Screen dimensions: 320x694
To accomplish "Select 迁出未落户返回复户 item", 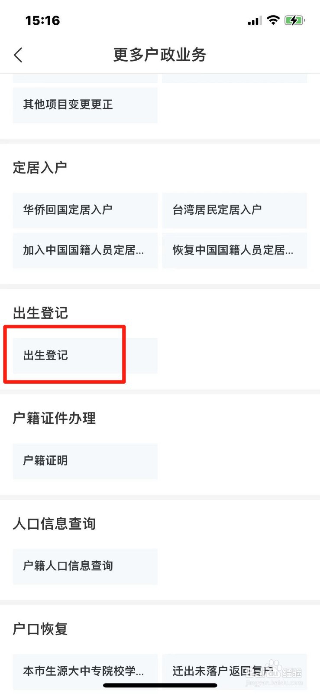I will 235,671.
